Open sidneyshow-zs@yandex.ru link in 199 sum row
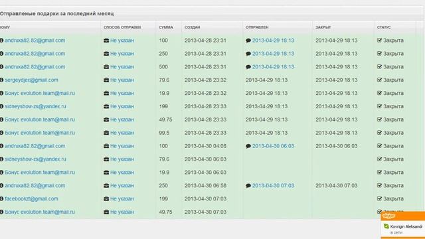Screen dimensions: 425x239 click(35, 106)
